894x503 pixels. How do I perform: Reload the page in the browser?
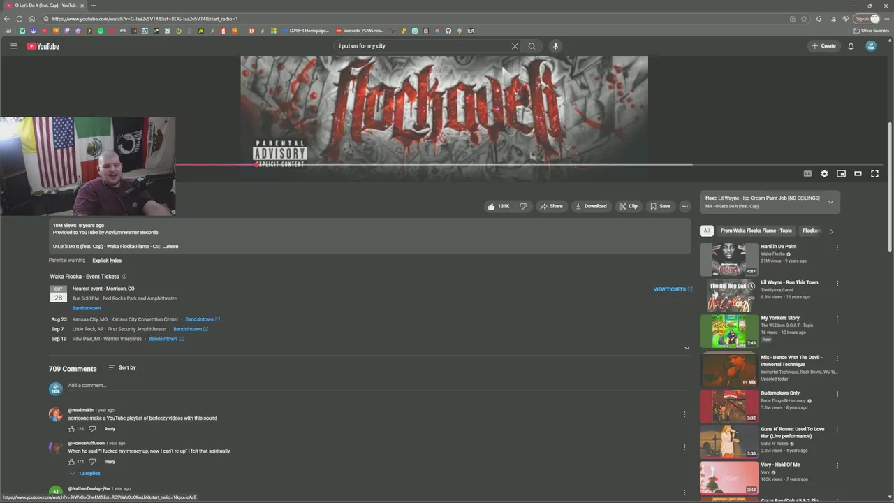(20, 19)
